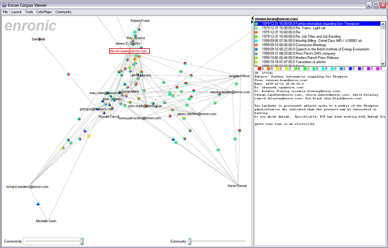Open the File menu
The image size is (388, 248).
(x=5, y=12)
